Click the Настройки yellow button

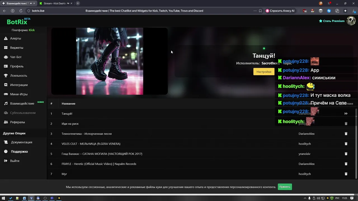pyautogui.click(x=264, y=72)
